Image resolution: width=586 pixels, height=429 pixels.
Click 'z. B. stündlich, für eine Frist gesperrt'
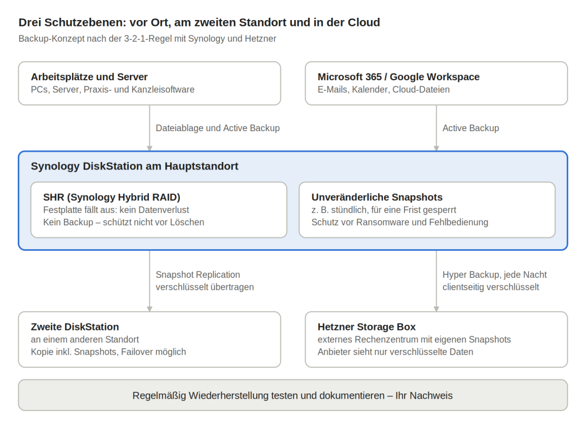click(x=383, y=210)
